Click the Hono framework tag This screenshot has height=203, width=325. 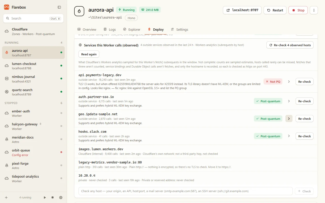(131, 18)
